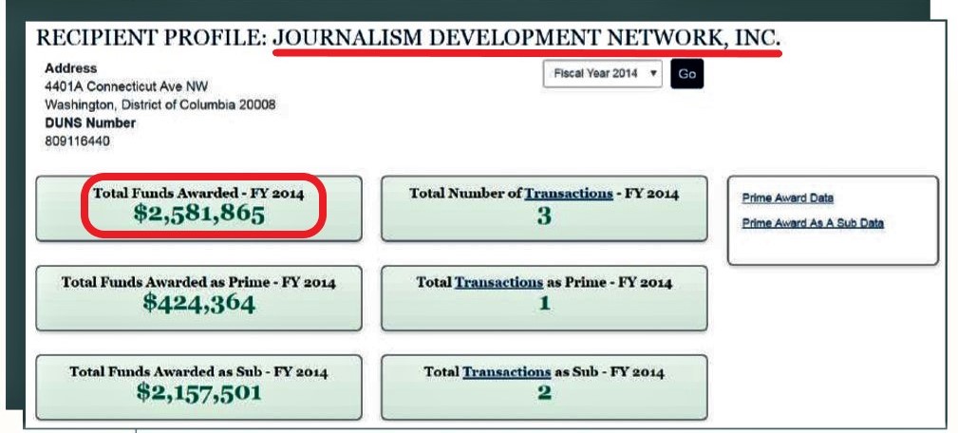Click Total Funds Awarded as Sub label

pos(198,371)
